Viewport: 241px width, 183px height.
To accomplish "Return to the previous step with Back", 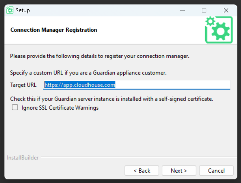I will [142, 171].
